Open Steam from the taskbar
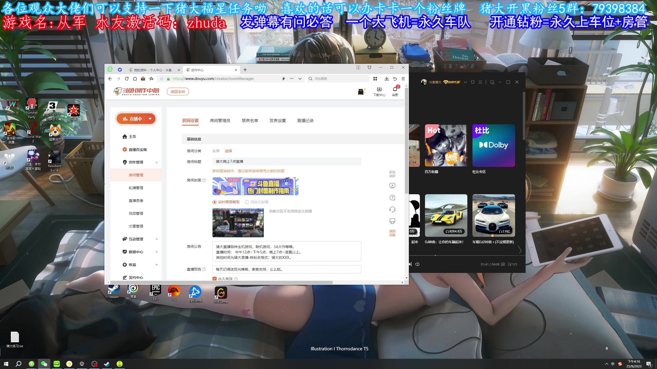 107,364
